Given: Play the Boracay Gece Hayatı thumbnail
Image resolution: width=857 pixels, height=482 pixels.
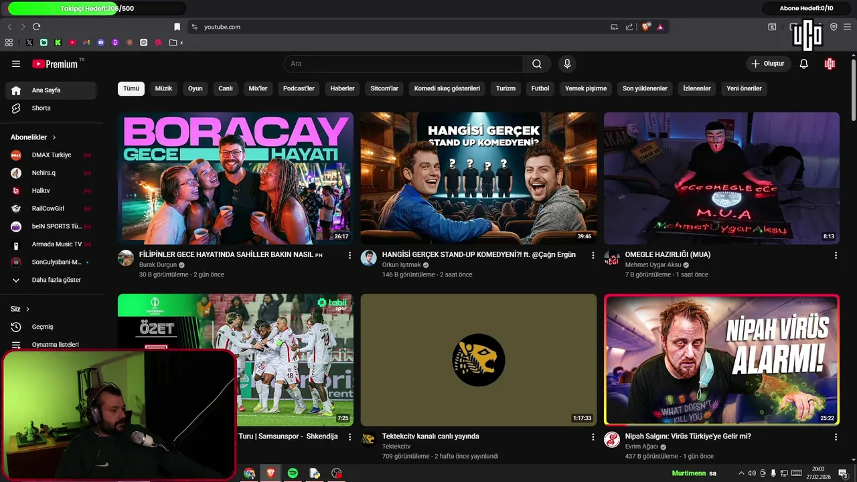Looking at the screenshot, I should pos(236,178).
